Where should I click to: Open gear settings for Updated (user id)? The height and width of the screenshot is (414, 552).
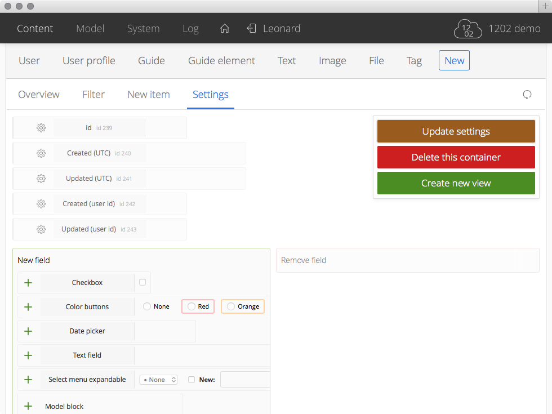[41, 229]
